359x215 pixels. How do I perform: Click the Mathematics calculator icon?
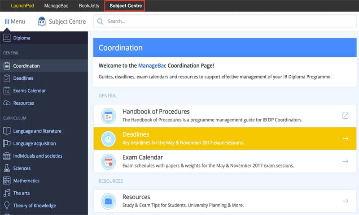7,181
